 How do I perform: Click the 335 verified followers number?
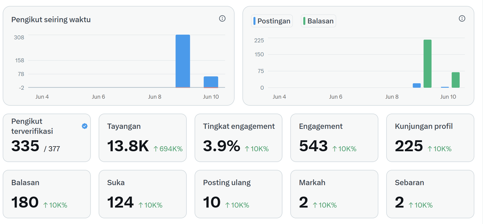pyautogui.click(x=25, y=146)
